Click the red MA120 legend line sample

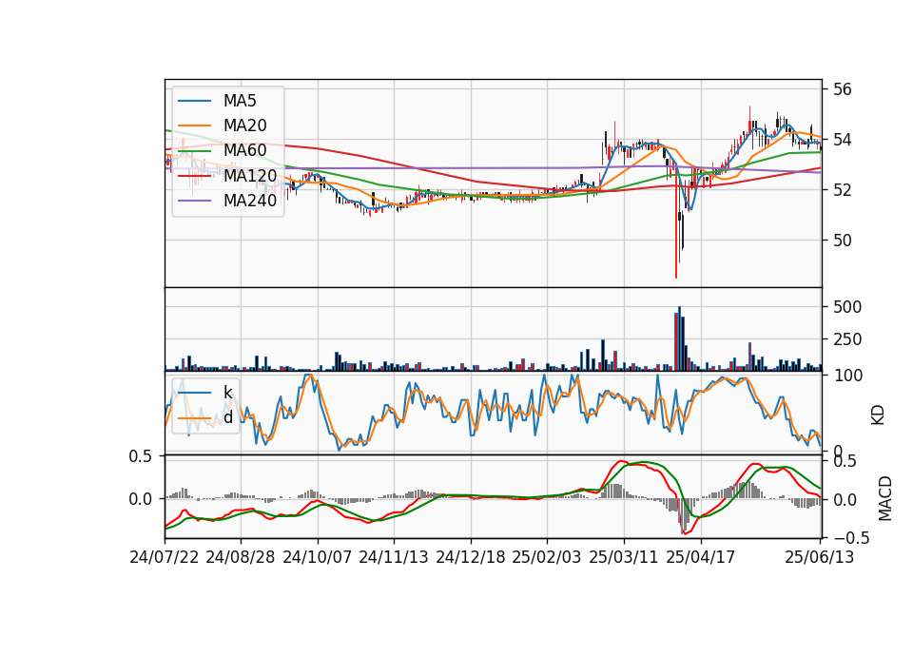194,176
